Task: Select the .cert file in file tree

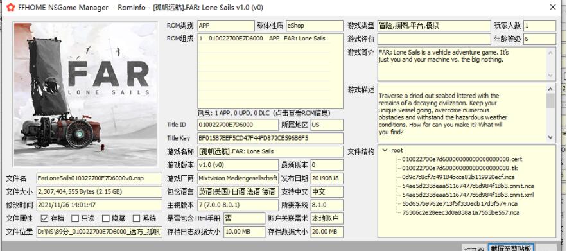Action: tap(462, 159)
